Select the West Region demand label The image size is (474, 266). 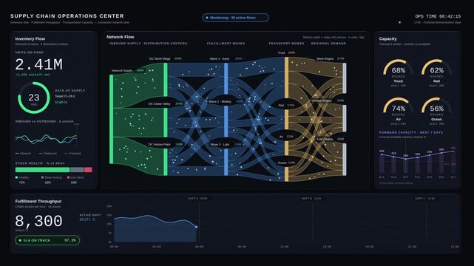click(x=325, y=58)
